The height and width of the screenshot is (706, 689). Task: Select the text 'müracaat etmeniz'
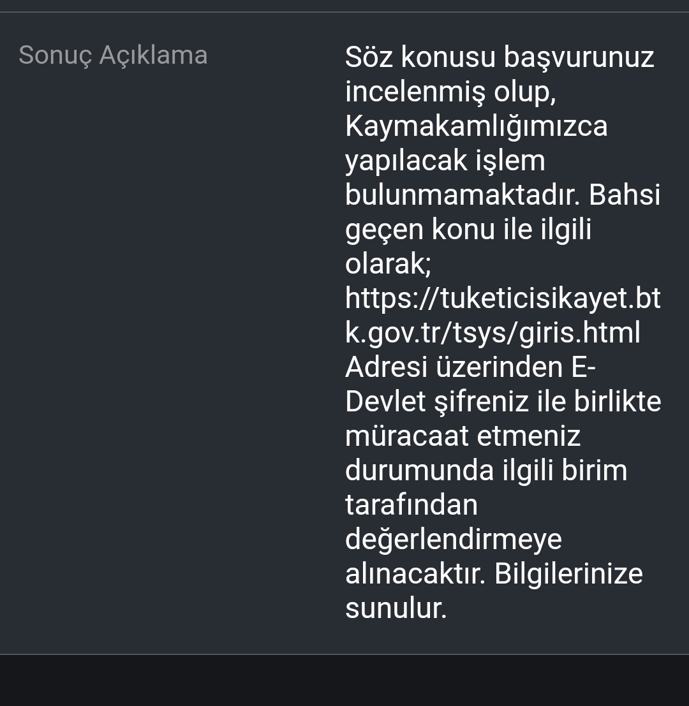pos(463,436)
